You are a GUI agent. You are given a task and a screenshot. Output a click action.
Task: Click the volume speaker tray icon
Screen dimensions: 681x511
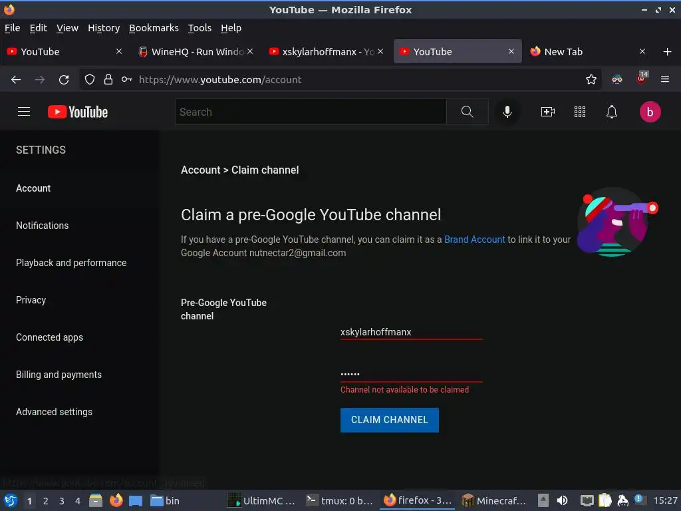coord(562,500)
